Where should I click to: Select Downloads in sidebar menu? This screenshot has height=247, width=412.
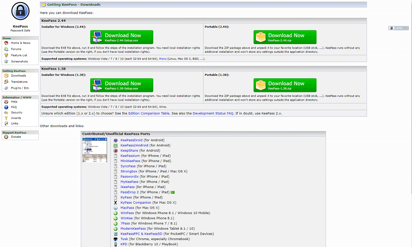pyautogui.click(x=19, y=76)
